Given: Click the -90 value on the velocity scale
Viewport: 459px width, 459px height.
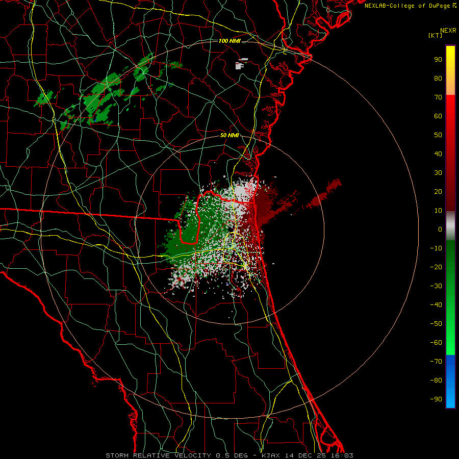Looking at the screenshot, I should click(x=436, y=399).
